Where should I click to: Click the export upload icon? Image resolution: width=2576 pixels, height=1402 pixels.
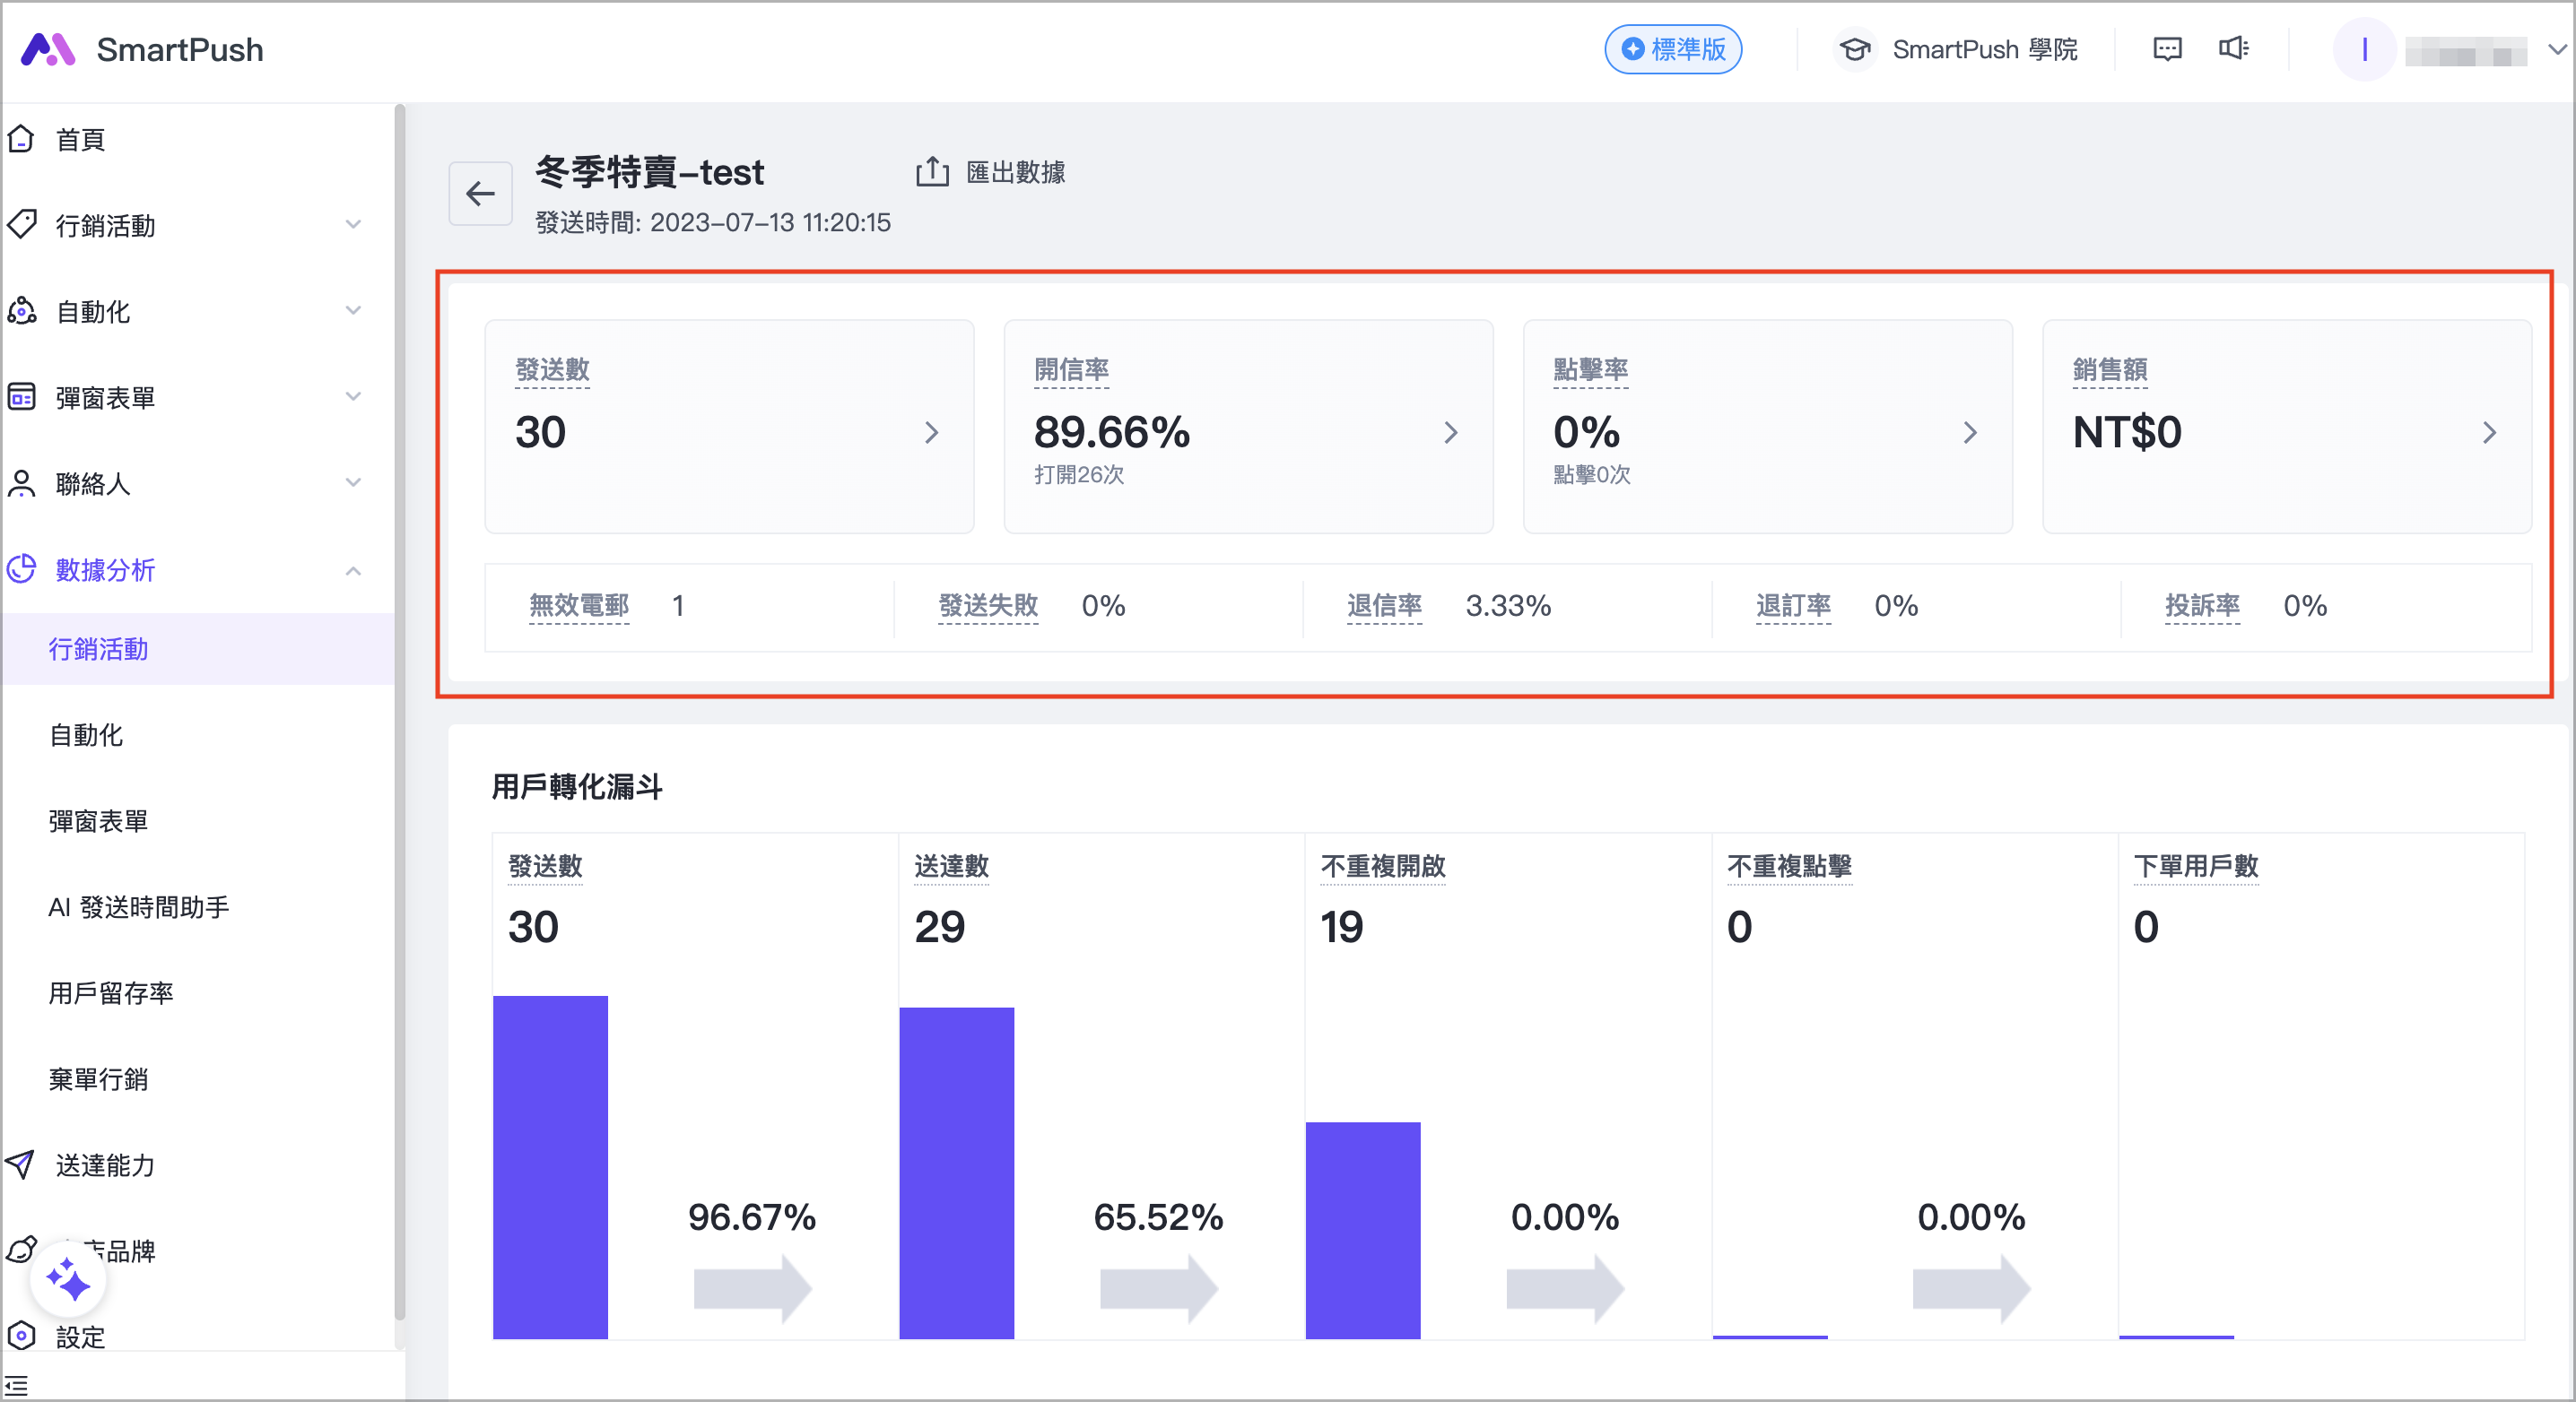pyautogui.click(x=932, y=172)
